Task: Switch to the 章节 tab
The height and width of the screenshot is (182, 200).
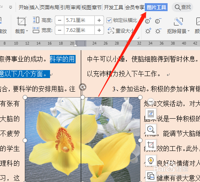Action: click(97, 7)
